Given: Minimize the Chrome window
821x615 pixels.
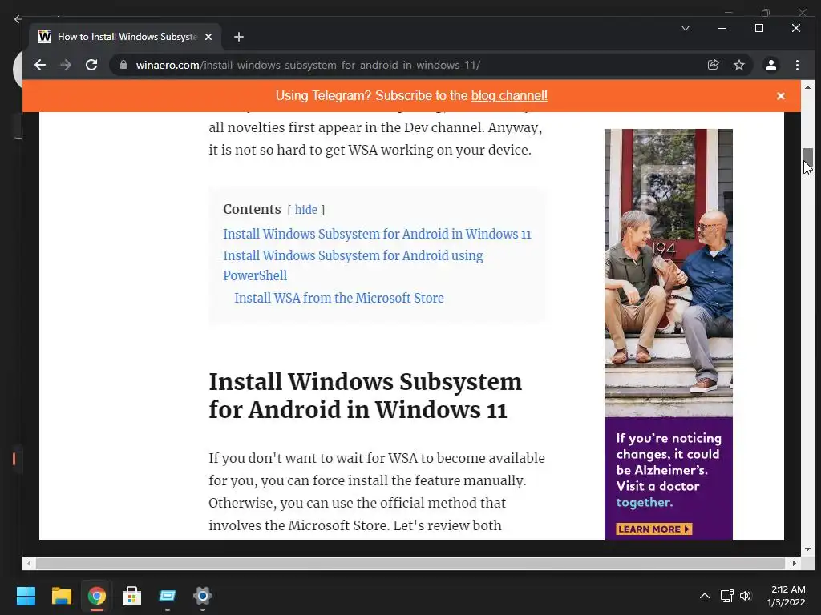Looking at the screenshot, I should coord(722,28).
